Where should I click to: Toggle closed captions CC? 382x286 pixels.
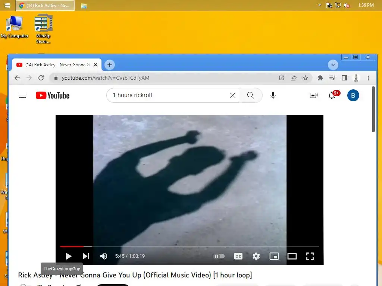tap(238, 256)
